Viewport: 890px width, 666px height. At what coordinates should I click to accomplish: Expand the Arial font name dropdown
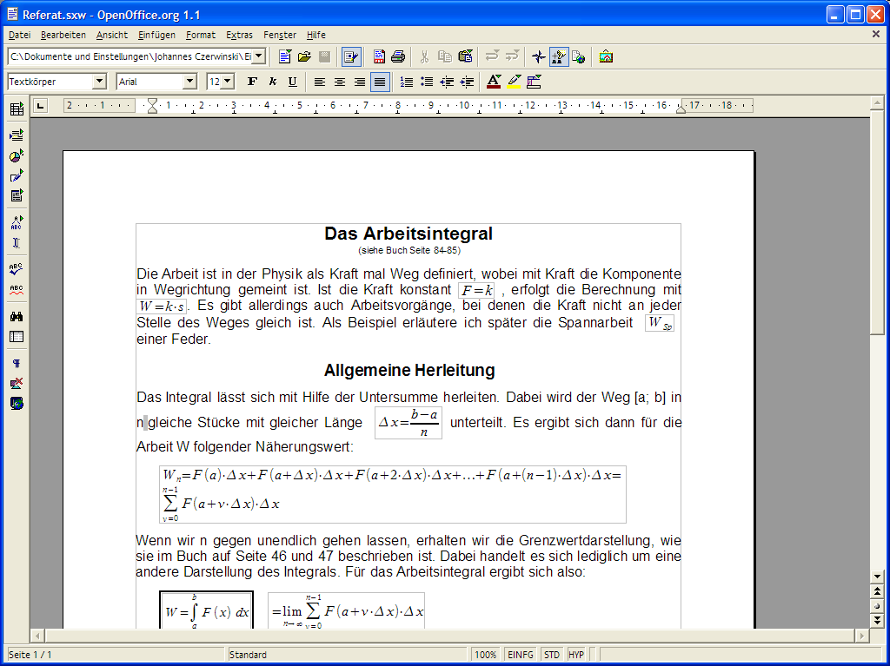189,82
